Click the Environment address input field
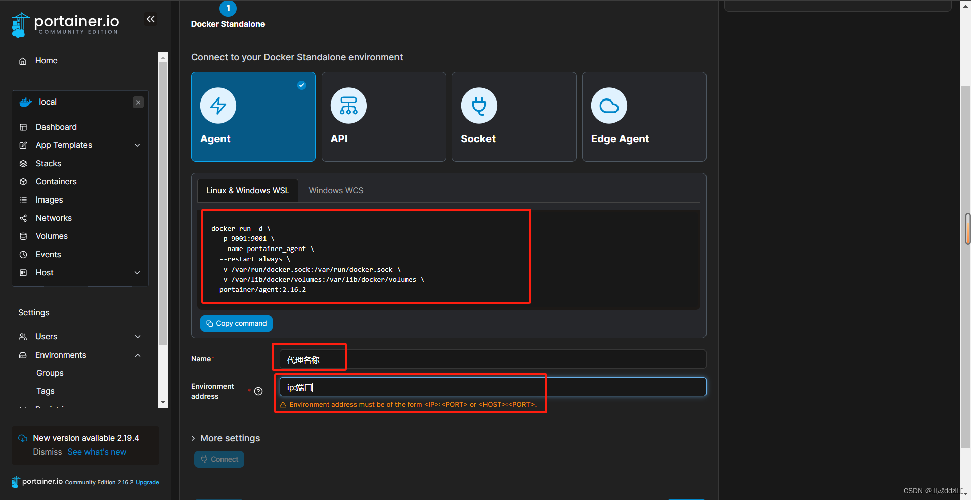971x500 pixels. tap(493, 387)
